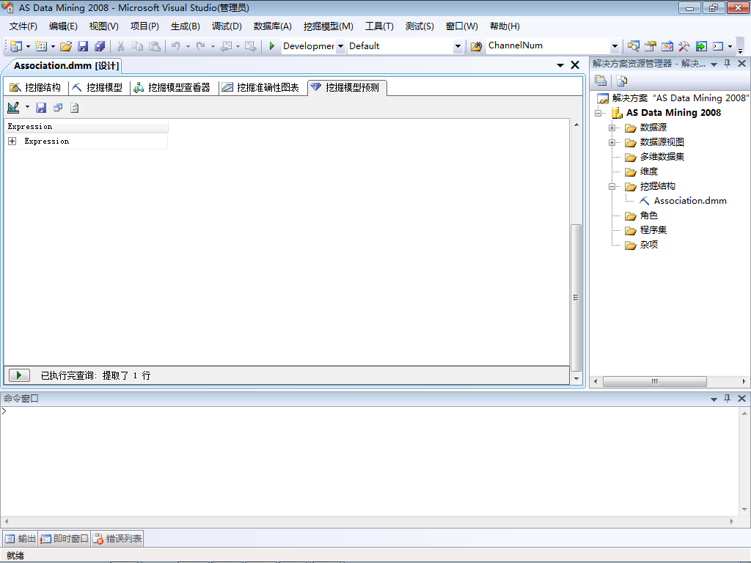751x563 pixels.
Task: Open the 文件(F) menu
Action: point(23,26)
